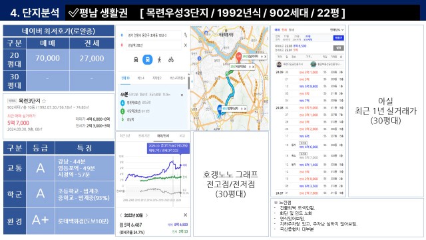This screenshot has width=426, height=240.
Task: Select the 월세 filter in transaction list
Action: click(292, 30)
